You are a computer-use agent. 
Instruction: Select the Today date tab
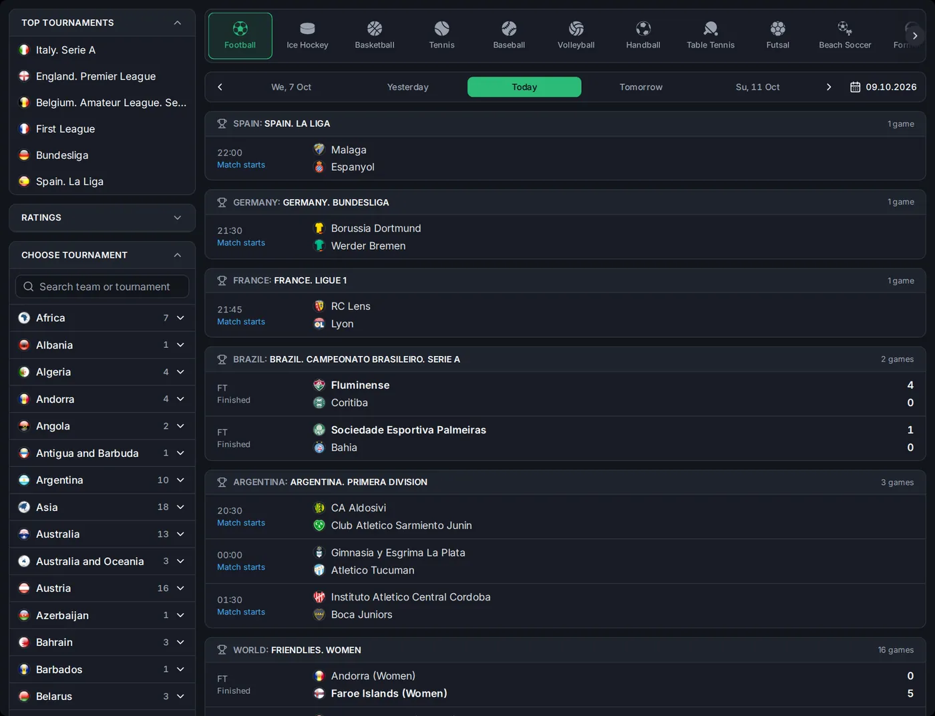coord(524,87)
